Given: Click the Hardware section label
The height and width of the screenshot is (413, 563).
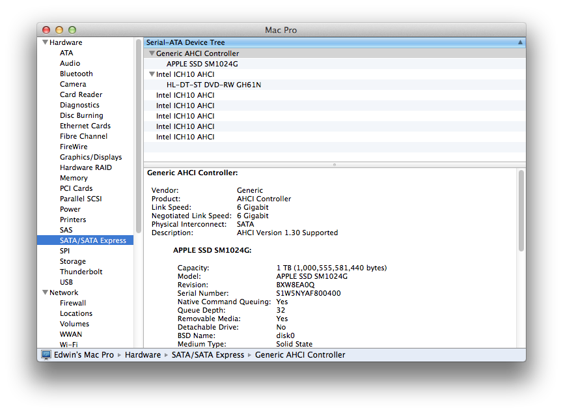Looking at the screenshot, I should pos(66,42).
